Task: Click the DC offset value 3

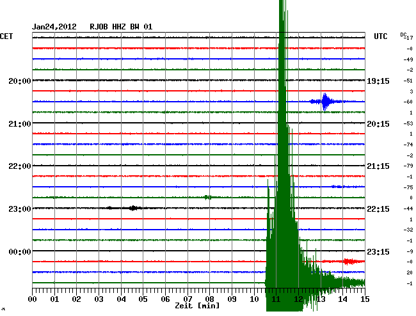Action: point(412,91)
